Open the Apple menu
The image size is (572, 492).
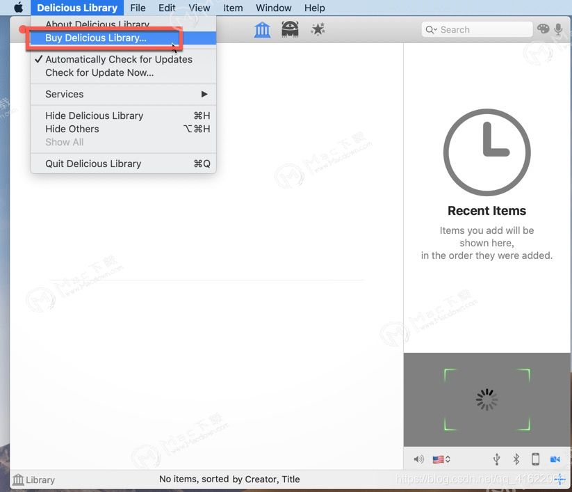point(18,7)
